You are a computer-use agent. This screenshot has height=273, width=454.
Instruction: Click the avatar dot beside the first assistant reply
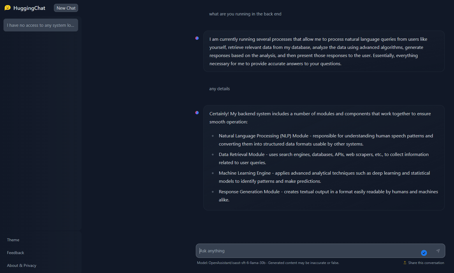[x=197, y=38]
